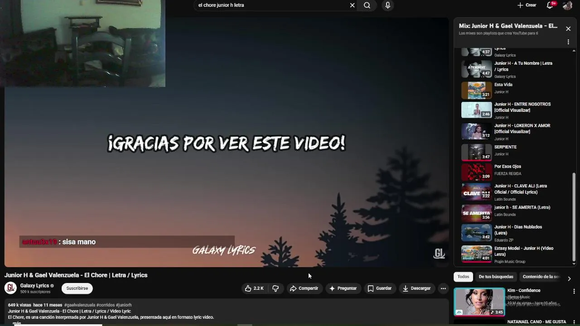The width and height of the screenshot is (580, 326).
Task: Download the video with Descargar
Action: tap(416, 288)
